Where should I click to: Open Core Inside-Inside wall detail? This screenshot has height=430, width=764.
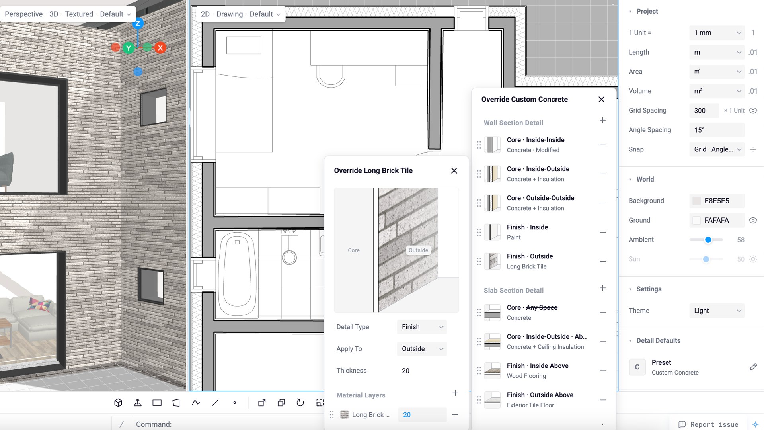[x=536, y=145]
